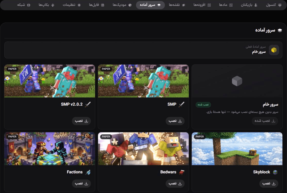
Task: Install the SMP server pack
Action: pos(175,121)
